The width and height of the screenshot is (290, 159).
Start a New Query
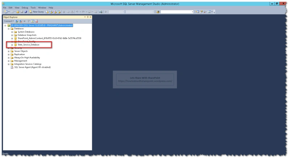click(37, 12)
